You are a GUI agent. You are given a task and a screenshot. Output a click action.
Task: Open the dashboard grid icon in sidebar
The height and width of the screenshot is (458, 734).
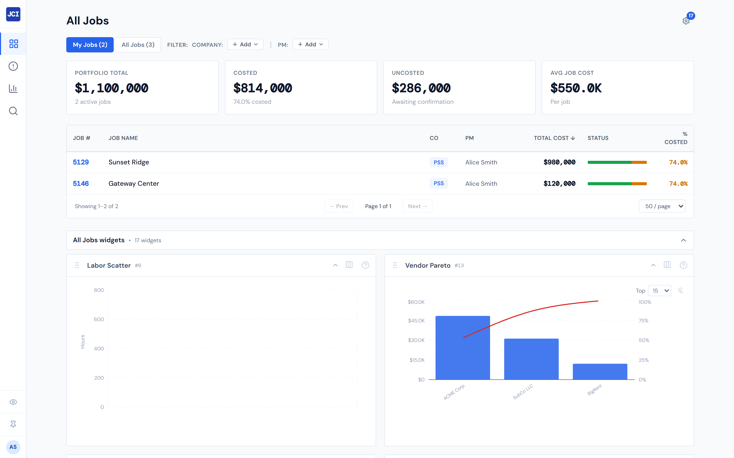[x=13, y=44]
